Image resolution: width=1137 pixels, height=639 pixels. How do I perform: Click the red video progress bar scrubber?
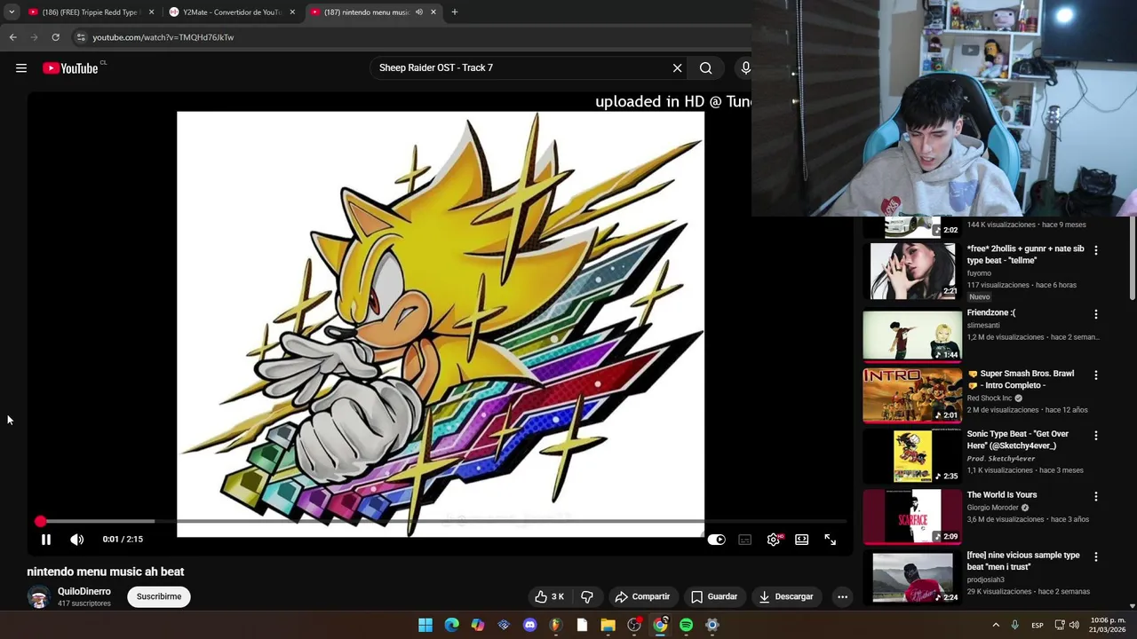40,522
